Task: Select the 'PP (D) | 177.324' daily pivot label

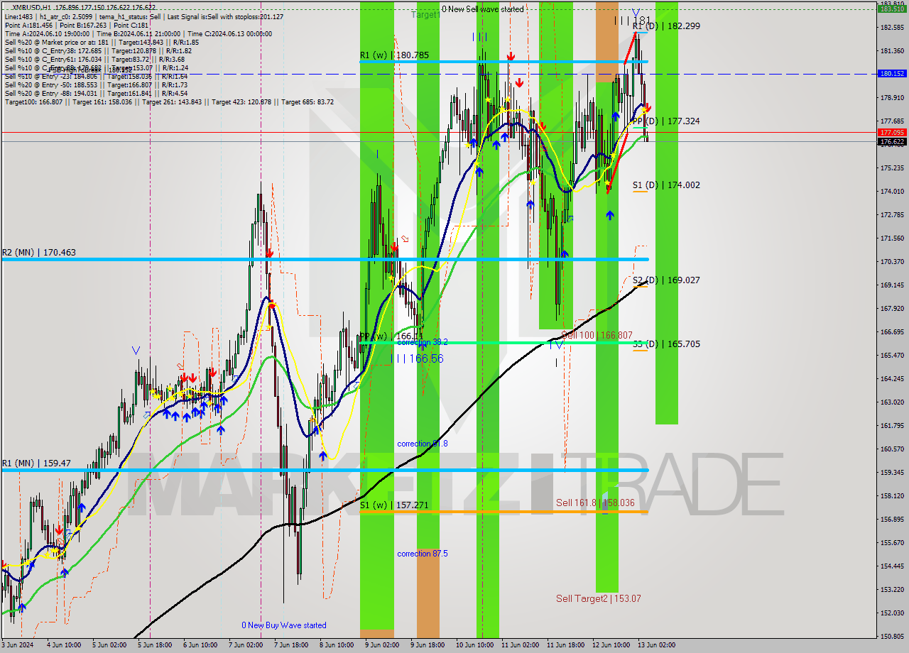Action: (x=666, y=121)
